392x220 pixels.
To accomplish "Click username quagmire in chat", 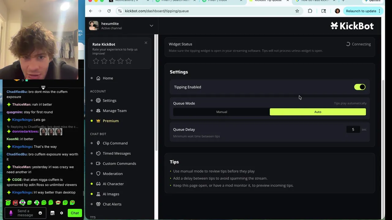I will point(14,112).
